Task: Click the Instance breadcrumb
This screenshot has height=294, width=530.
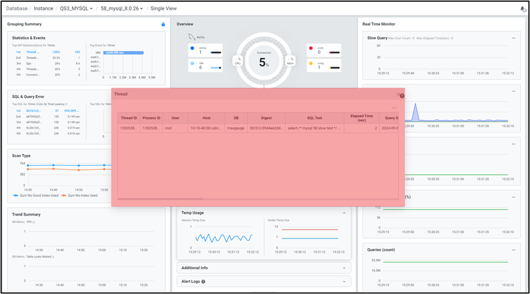Action: tap(44, 9)
